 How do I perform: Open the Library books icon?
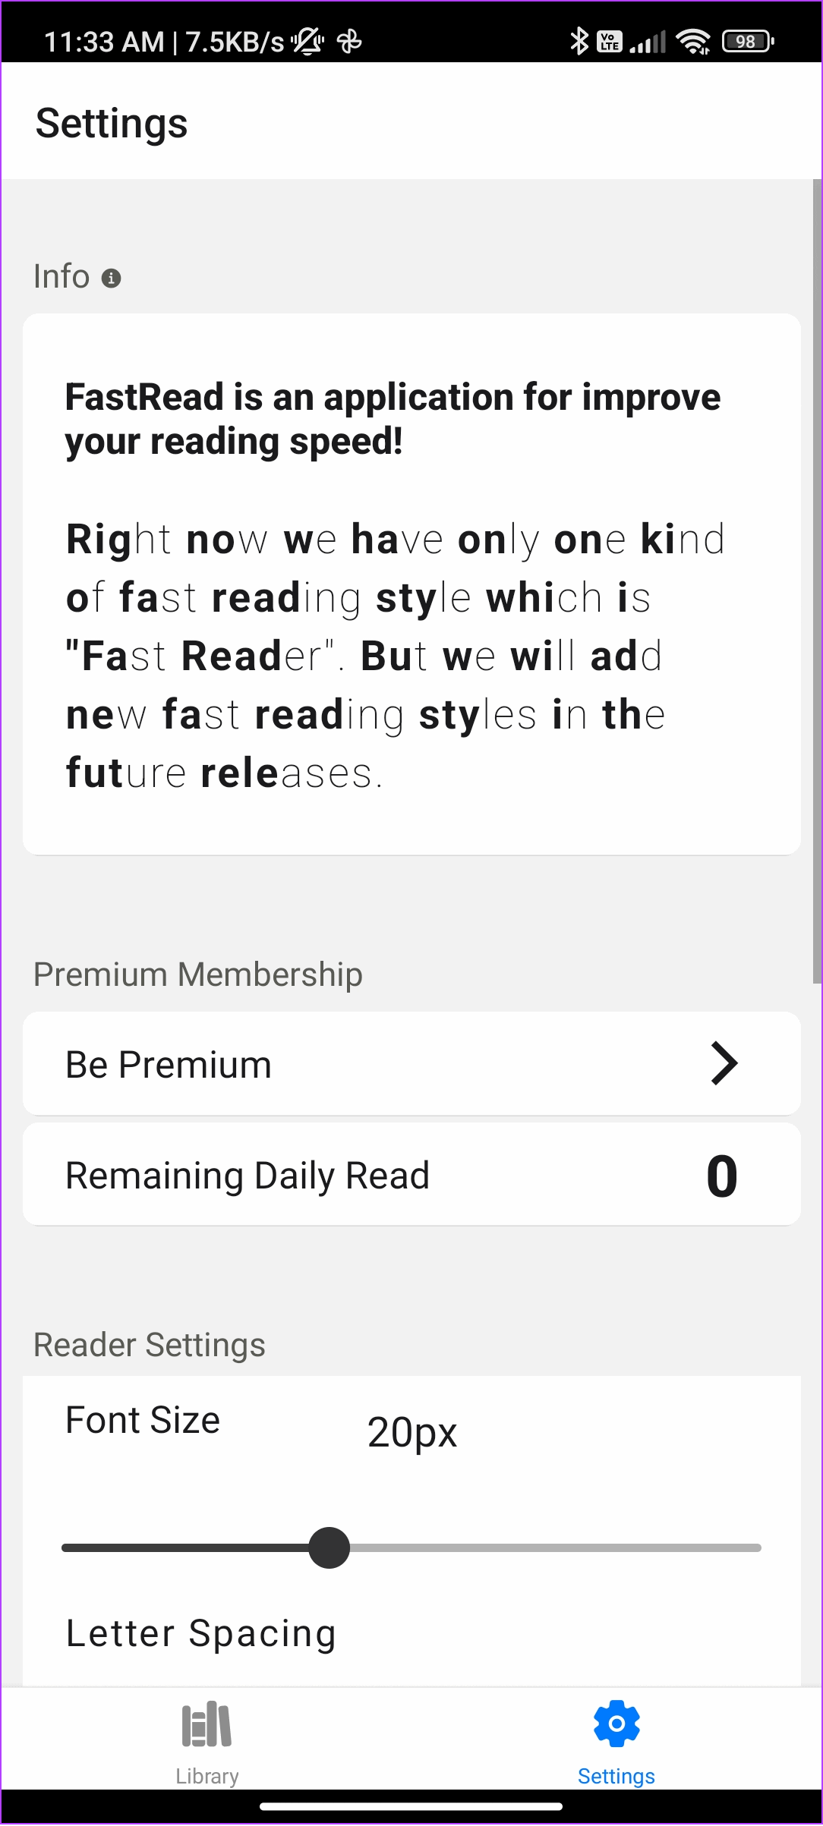pos(207,1724)
